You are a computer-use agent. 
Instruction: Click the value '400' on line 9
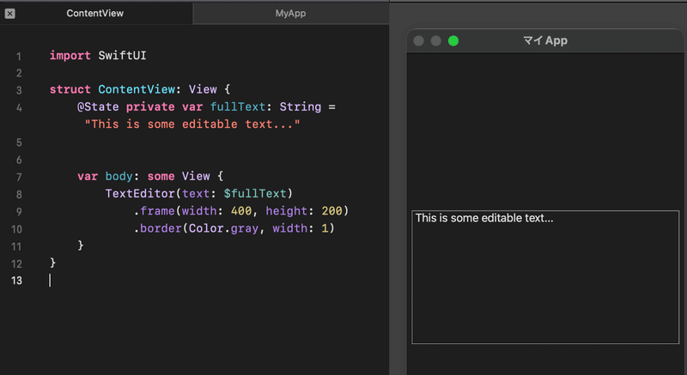tap(241, 211)
